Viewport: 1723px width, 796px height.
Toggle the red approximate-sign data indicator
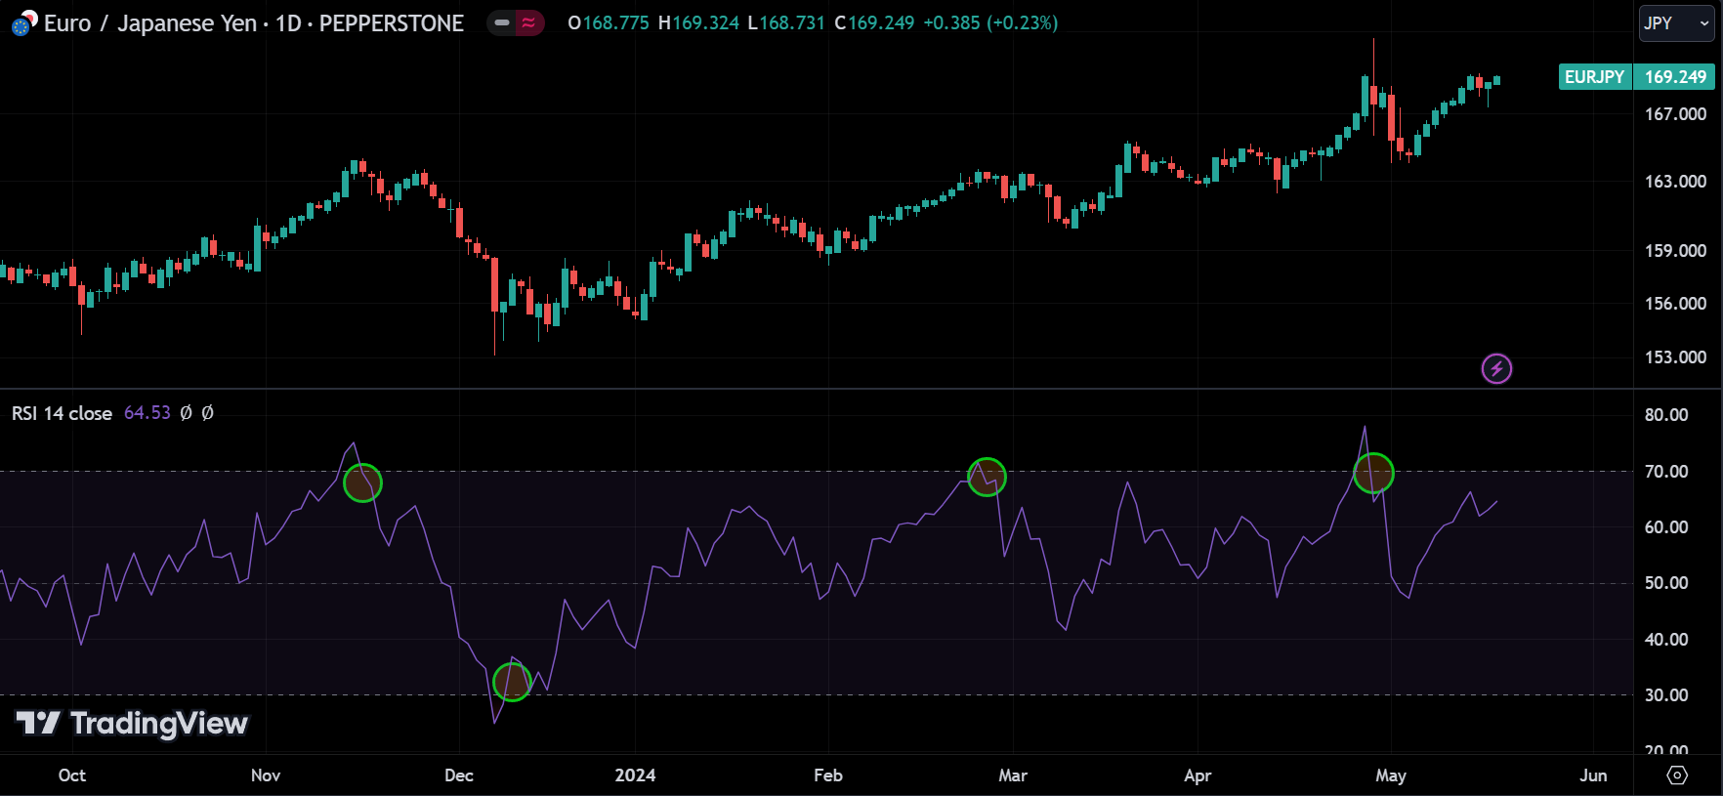point(529,22)
